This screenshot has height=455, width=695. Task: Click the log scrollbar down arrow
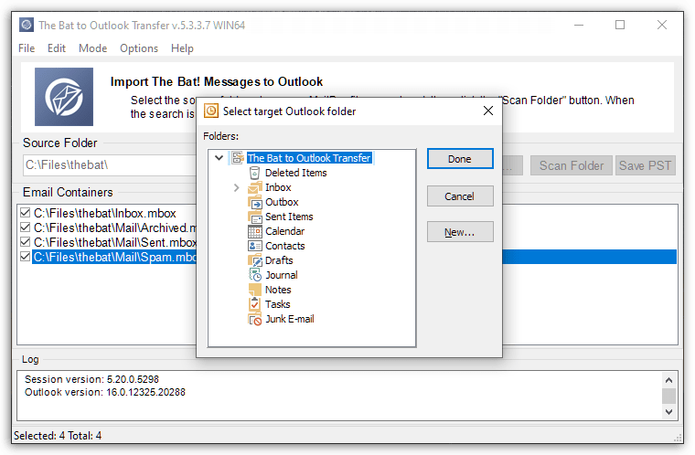[x=668, y=411]
